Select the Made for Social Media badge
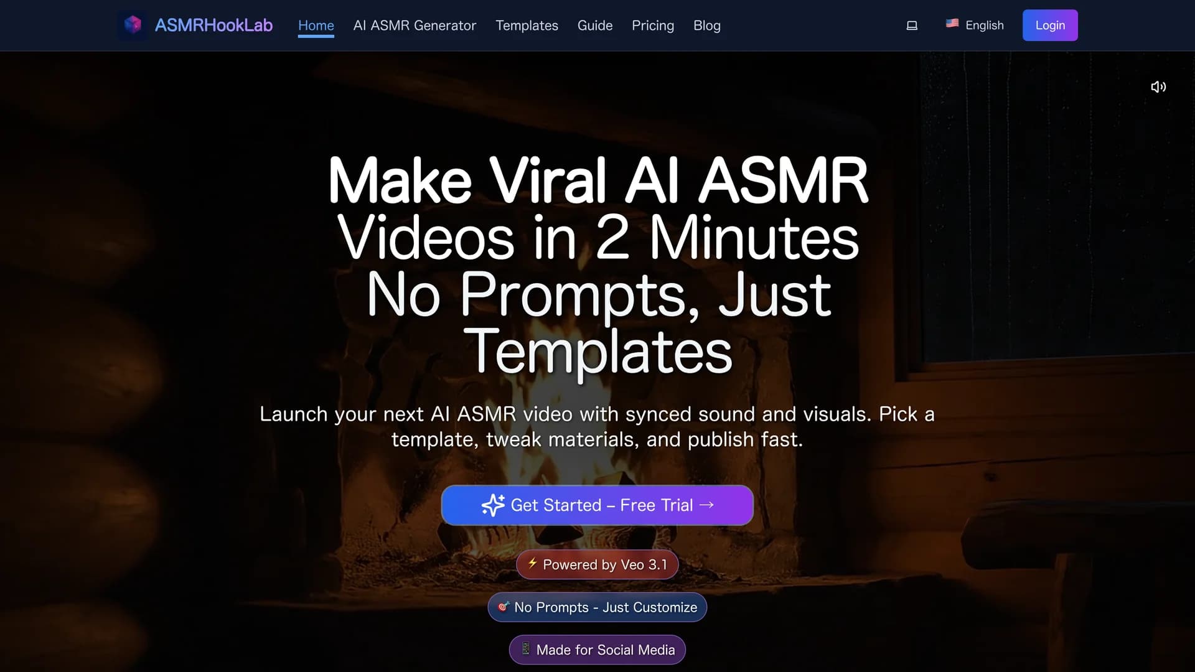 [597, 650]
